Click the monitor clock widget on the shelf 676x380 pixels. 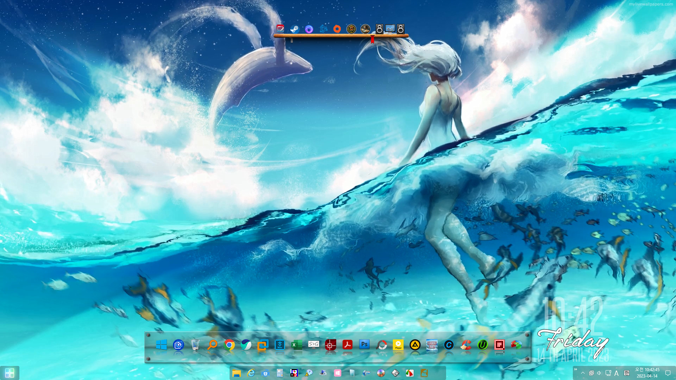click(390, 29)
